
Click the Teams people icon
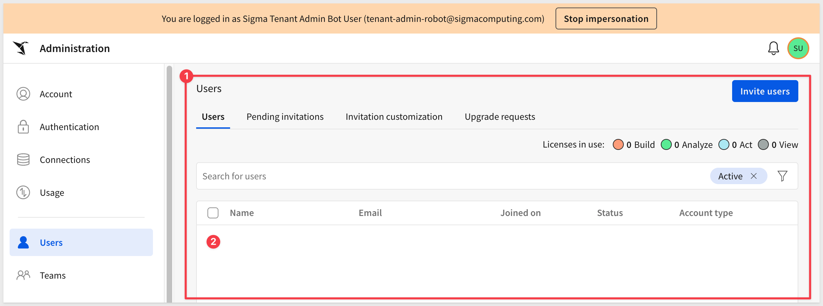[23, 276]
